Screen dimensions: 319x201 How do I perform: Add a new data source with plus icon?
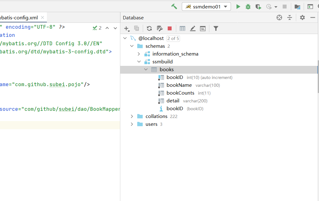point(127,28)
